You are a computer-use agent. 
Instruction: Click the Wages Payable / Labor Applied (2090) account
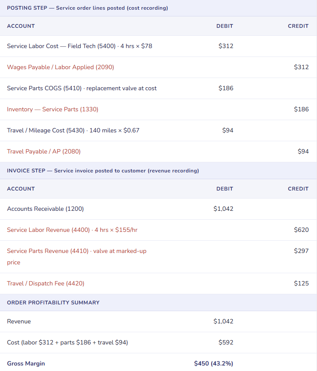(60, 67)
